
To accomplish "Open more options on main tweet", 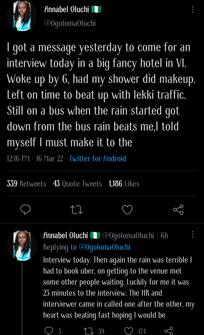I will [x=193, y=10].
